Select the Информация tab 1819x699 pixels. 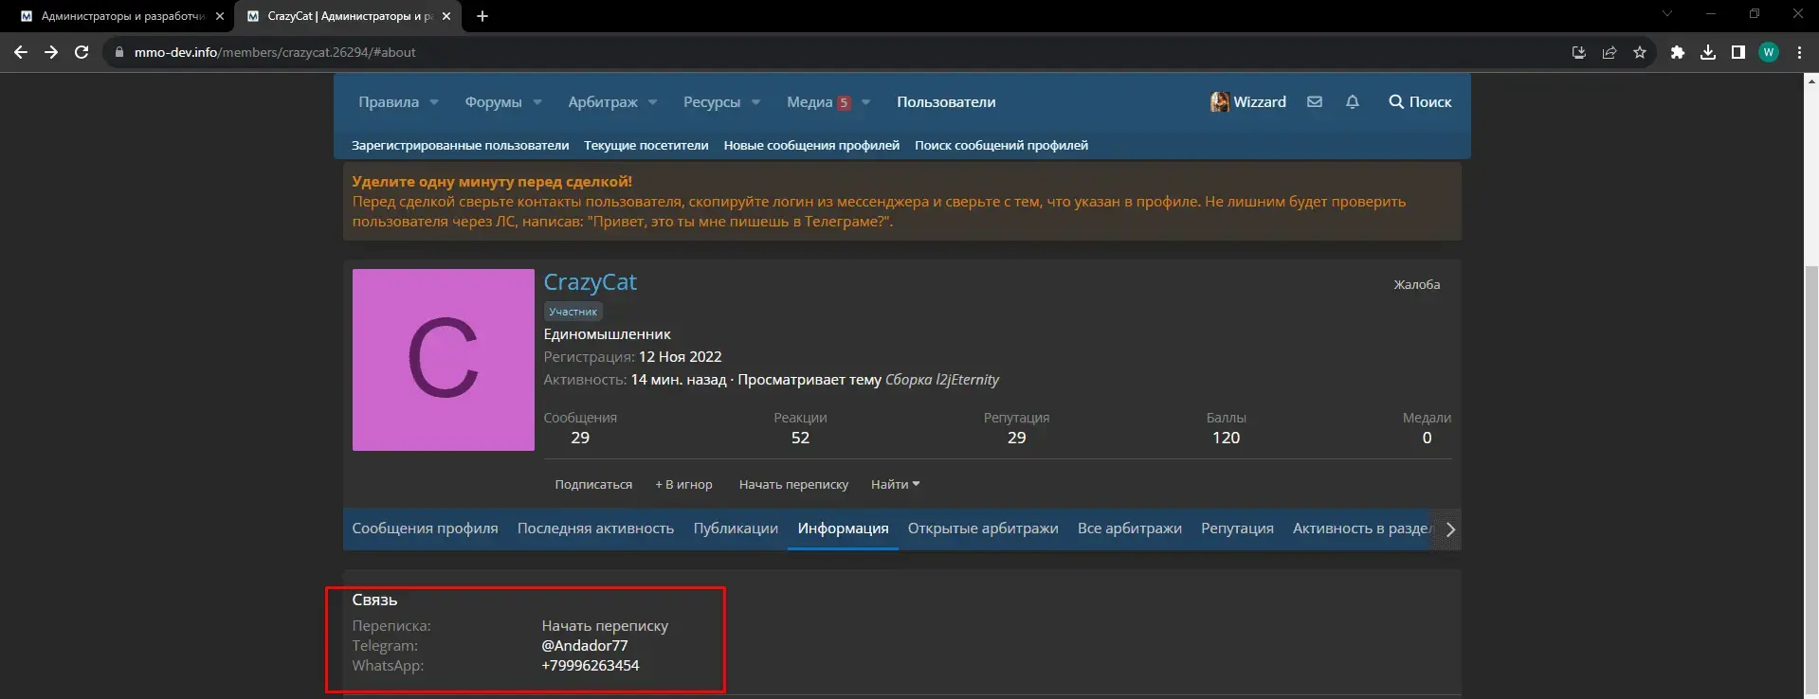[x=843, y=529]
